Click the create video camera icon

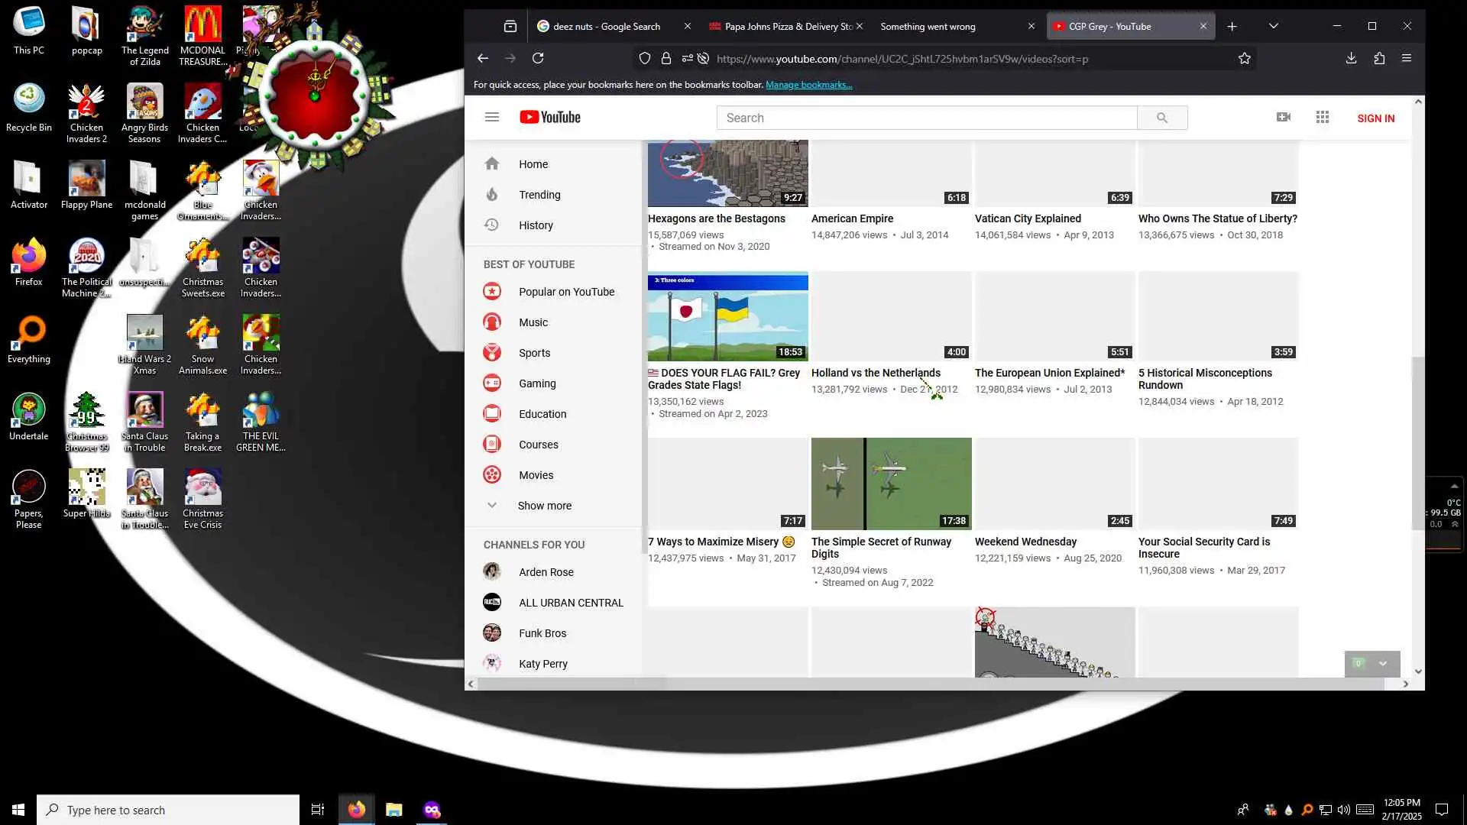click(1284, 117)
